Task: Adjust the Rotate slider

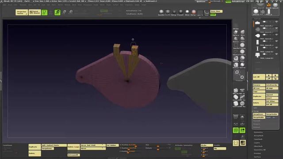Action: coord(158,148)
